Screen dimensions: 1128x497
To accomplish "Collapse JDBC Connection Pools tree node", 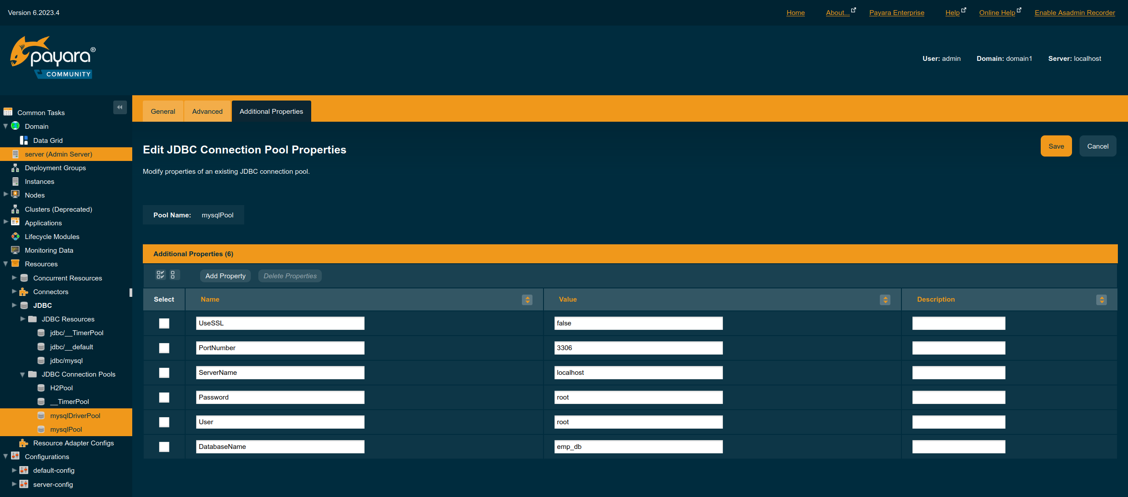I will pyautogui.click(x=22, y=374).
